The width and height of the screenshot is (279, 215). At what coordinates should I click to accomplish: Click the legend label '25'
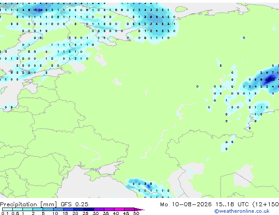(85, 213)
